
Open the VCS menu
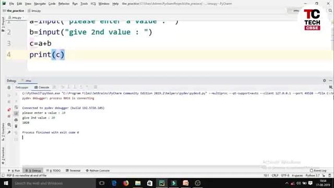point(93,4)
